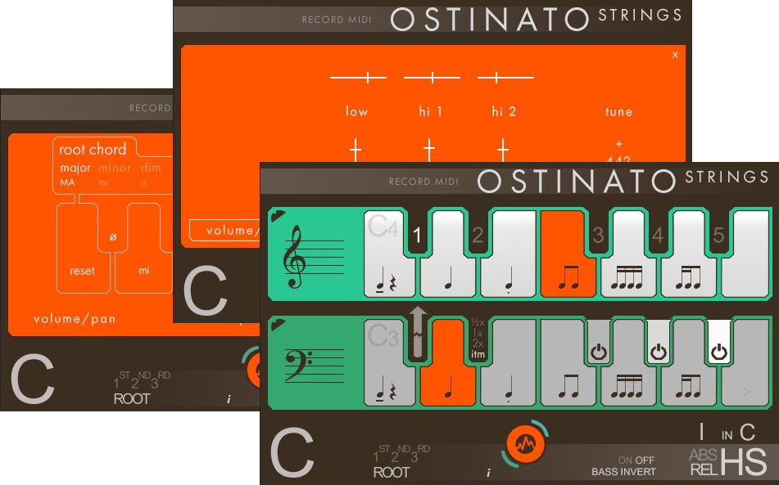Choose the 2x speed option
The width and height of the screenshot is (779, 485).
(478, 344)
